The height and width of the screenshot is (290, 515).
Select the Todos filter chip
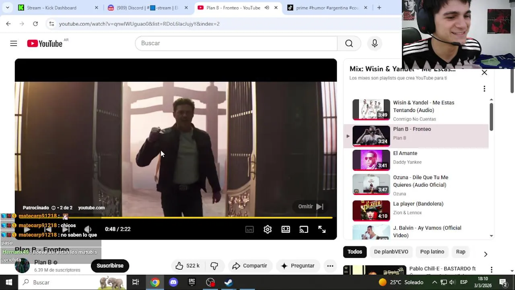pyautogui.click(x=355, y=252)
